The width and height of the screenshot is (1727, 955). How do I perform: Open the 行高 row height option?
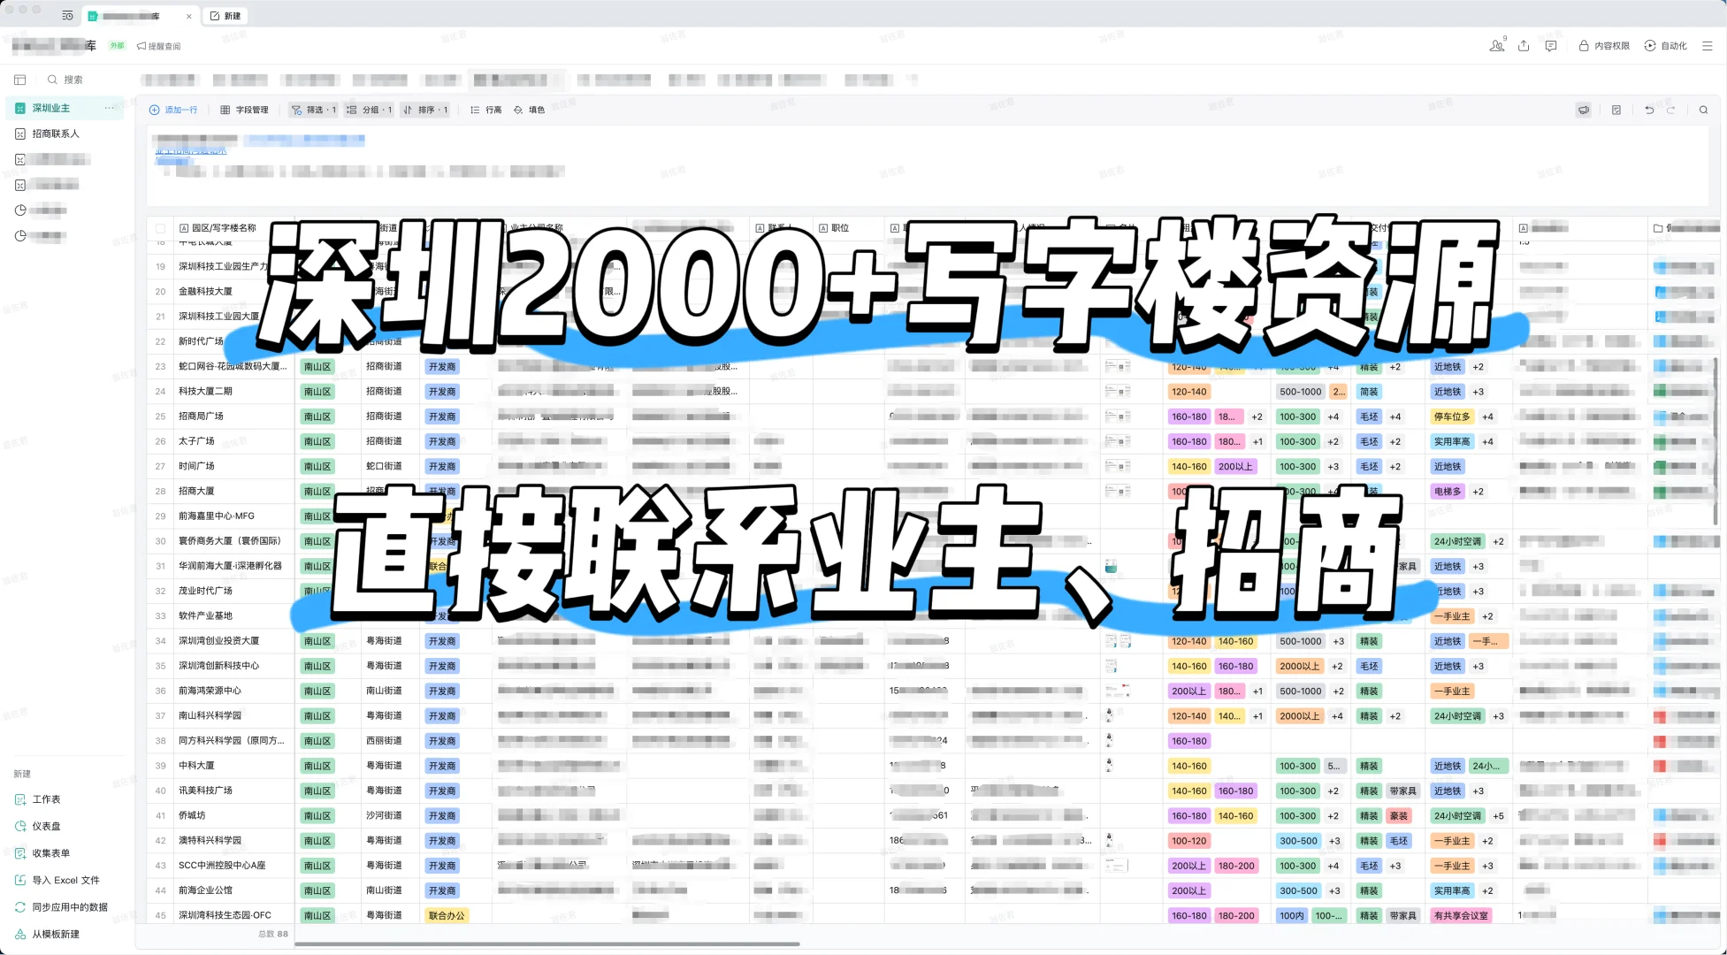pyautogui.click(x=486, y=110)
